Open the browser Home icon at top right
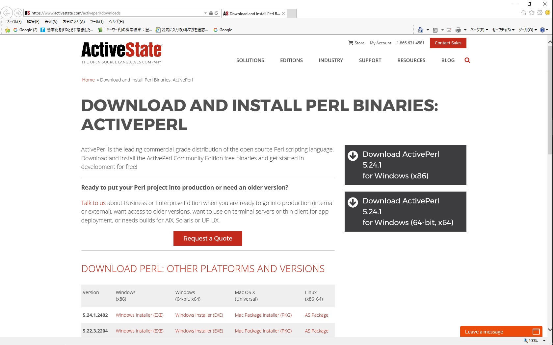This screenshot has height=345, width=553. point(524,12)
